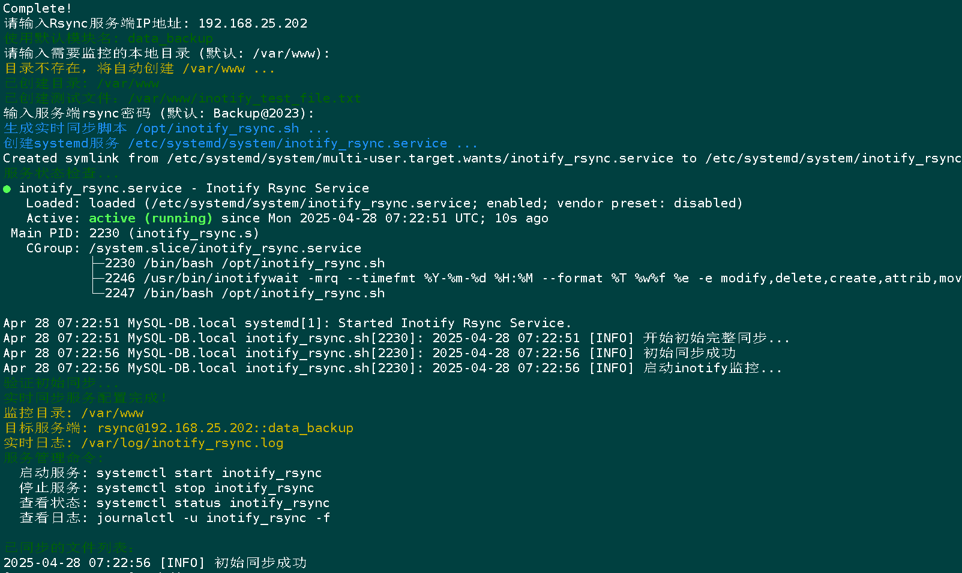Click the process 2247 /bin/bash tree line
Screen dimensions: 962x573
(x=238, y=293)
